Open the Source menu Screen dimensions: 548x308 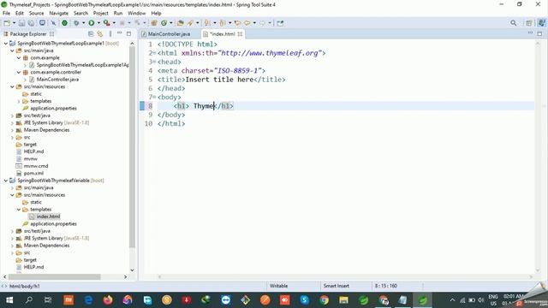(36, 13)
